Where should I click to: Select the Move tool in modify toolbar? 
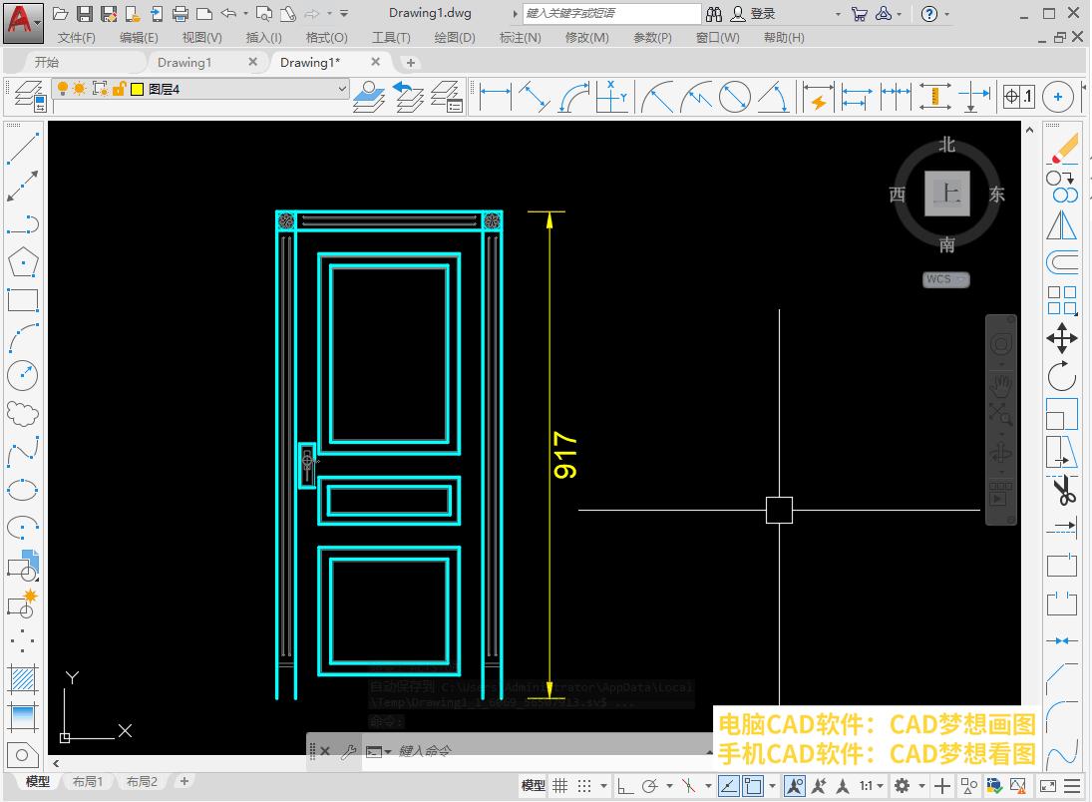coord(1062,338)
